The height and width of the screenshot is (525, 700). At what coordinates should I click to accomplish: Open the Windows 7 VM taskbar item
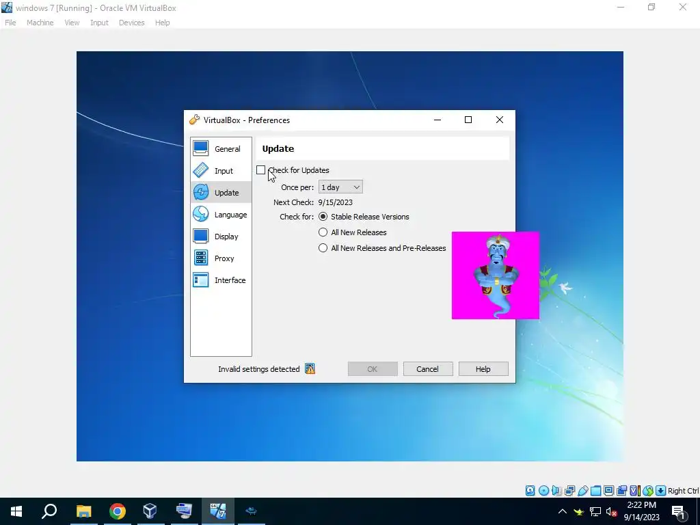click(x=218, y=511)
